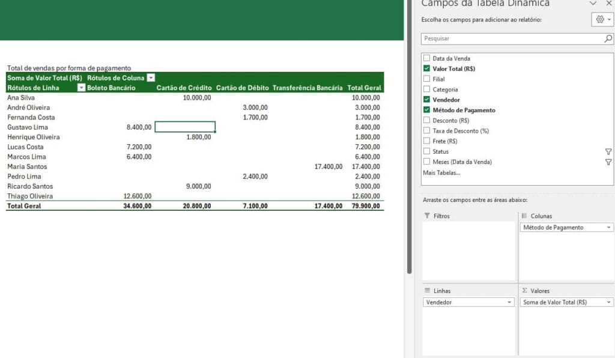Click the search magnifier icon in field list
The width and height of the screenshot is (615, 358).
(x=608, y=38)
